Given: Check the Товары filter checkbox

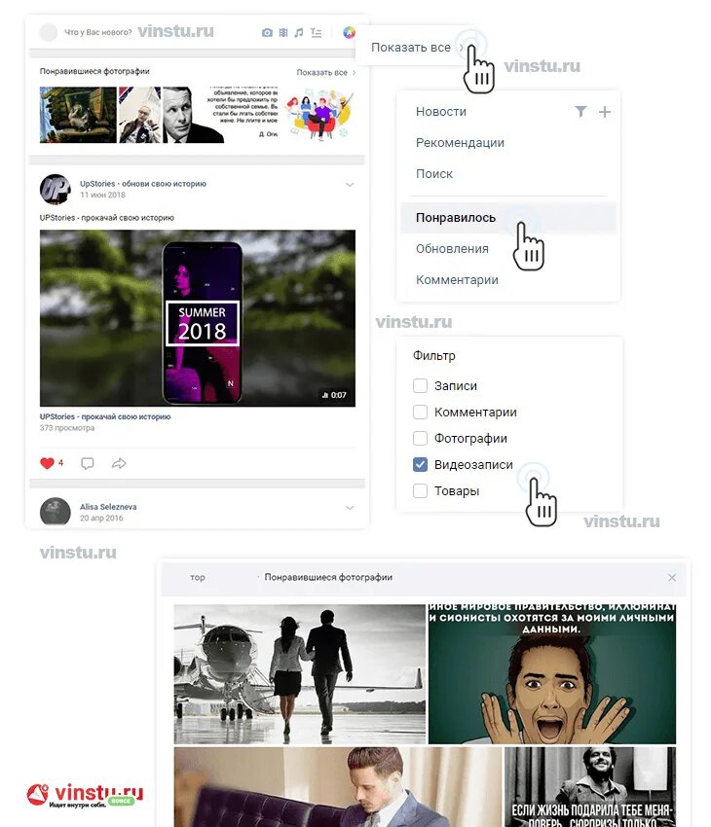Looking at the screenshot, I should tap(420, 490).
